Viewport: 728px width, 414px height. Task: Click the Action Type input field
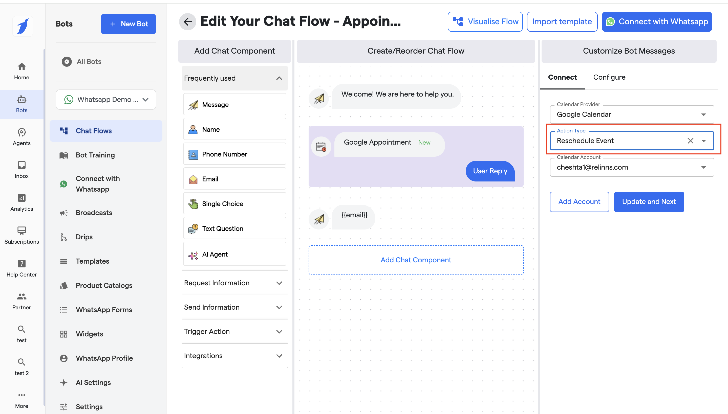pos(617,141)
